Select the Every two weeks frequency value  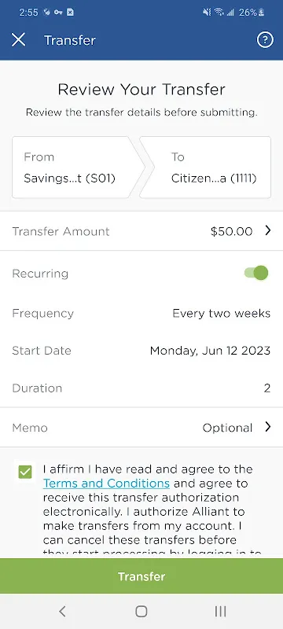(221, 313)
